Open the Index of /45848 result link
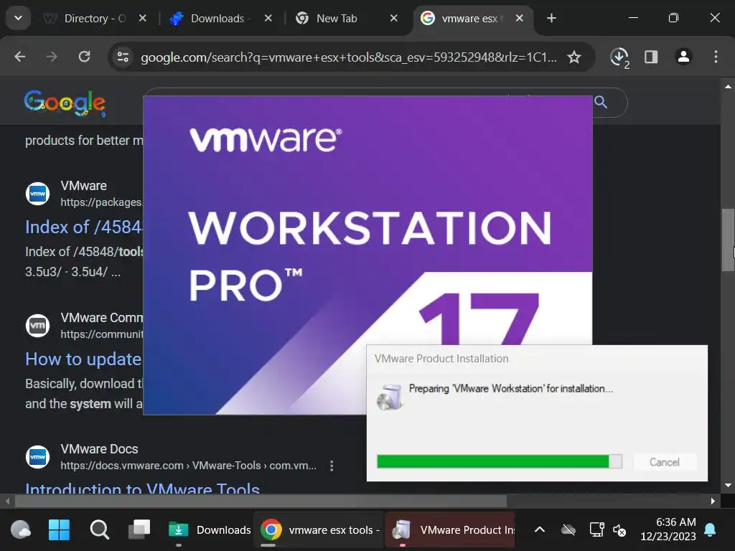 [83, 227]
